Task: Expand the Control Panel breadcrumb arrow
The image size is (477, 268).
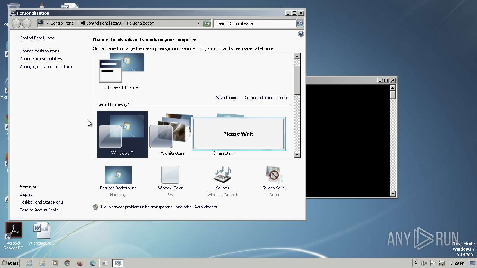Action: [78, 23]
